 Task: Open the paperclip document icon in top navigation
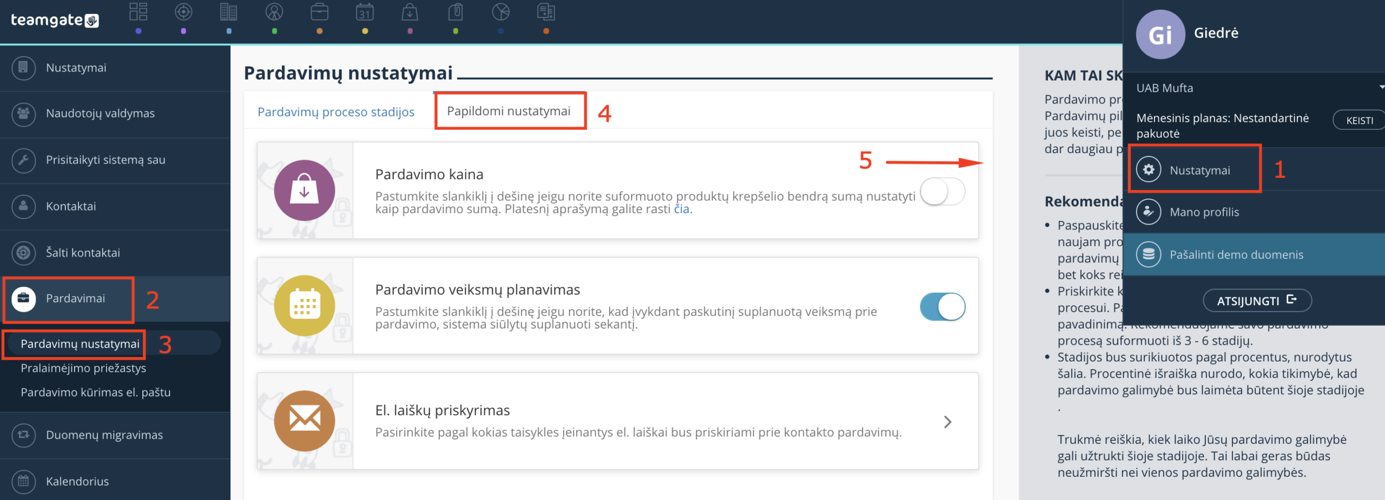[456, 12]
